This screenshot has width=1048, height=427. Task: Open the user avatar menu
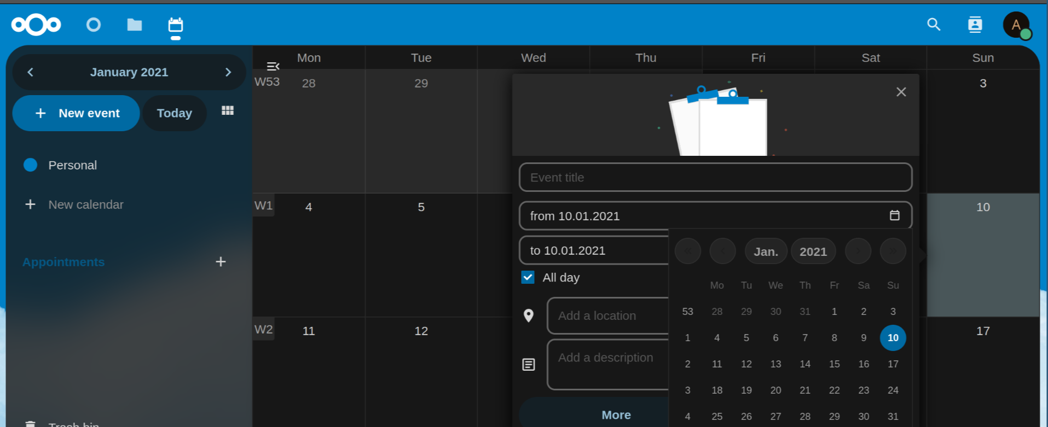coord(1016,25)
